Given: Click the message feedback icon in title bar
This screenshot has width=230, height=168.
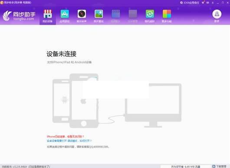Looking at the screenshot, I should (208, 3).
